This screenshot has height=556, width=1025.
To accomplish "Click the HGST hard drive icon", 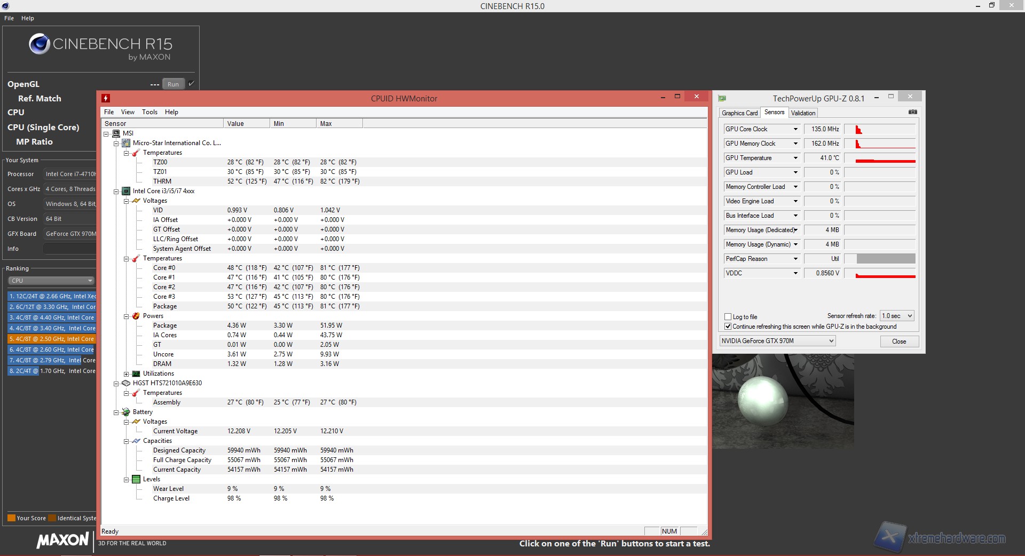I will click(126, 383).
